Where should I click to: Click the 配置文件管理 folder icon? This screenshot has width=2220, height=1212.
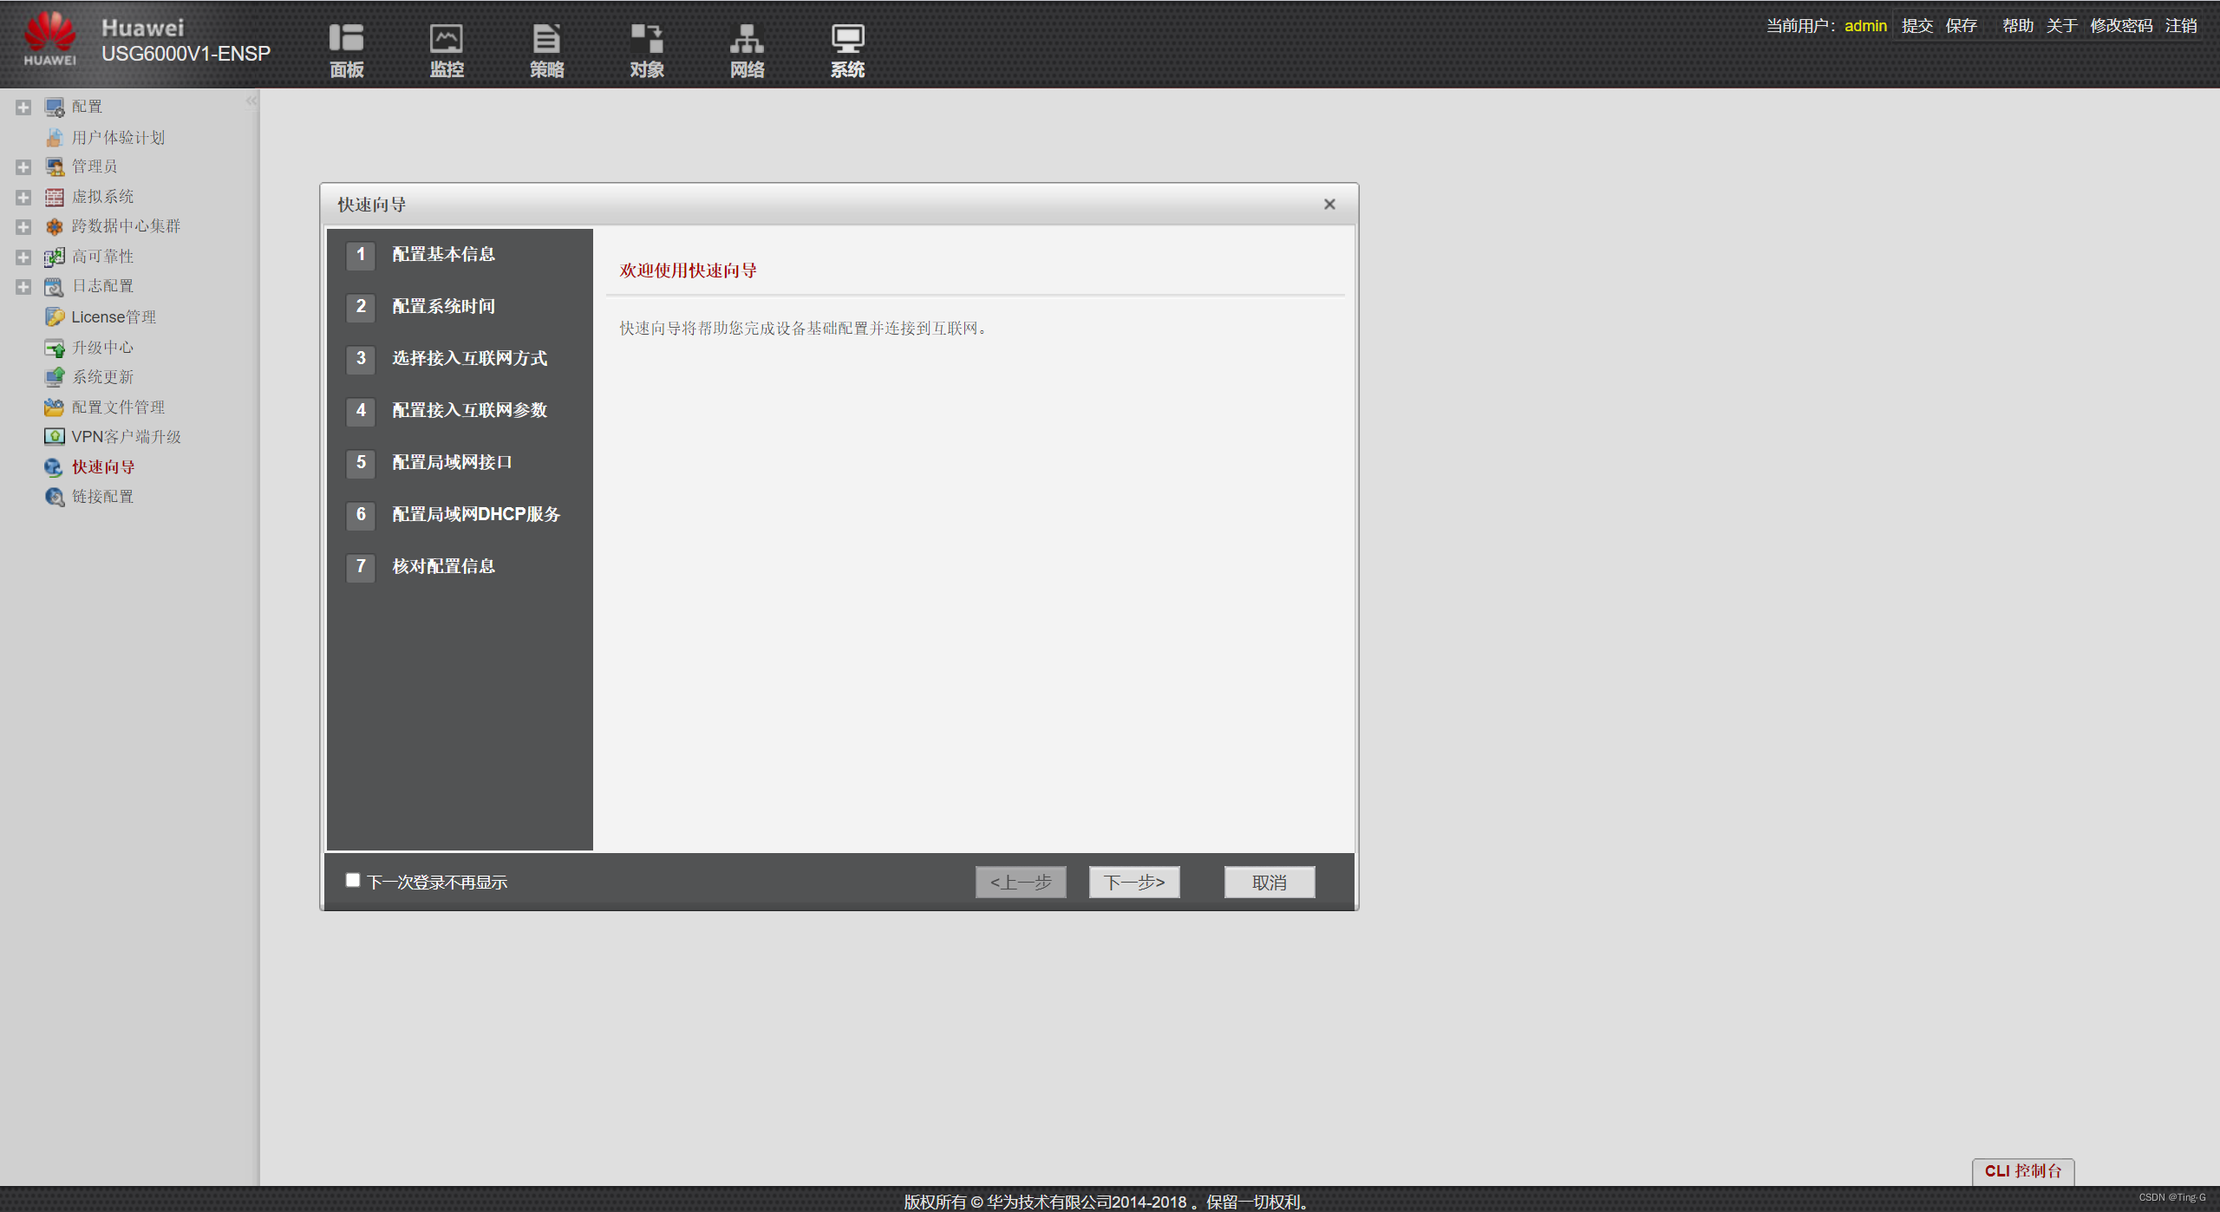click(55, 407)
